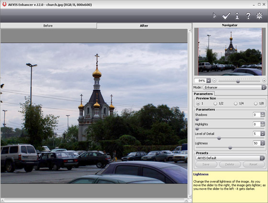
Task: Click the church image in the After preview
Action: [94, 113]
